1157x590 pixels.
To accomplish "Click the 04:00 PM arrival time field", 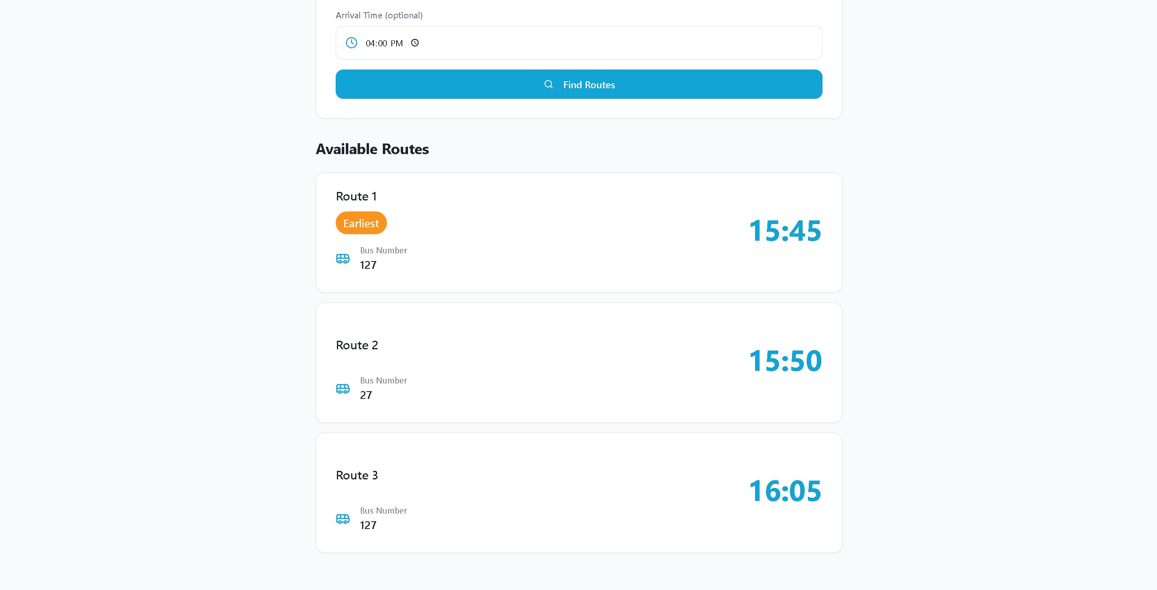I will pos(579,43).
